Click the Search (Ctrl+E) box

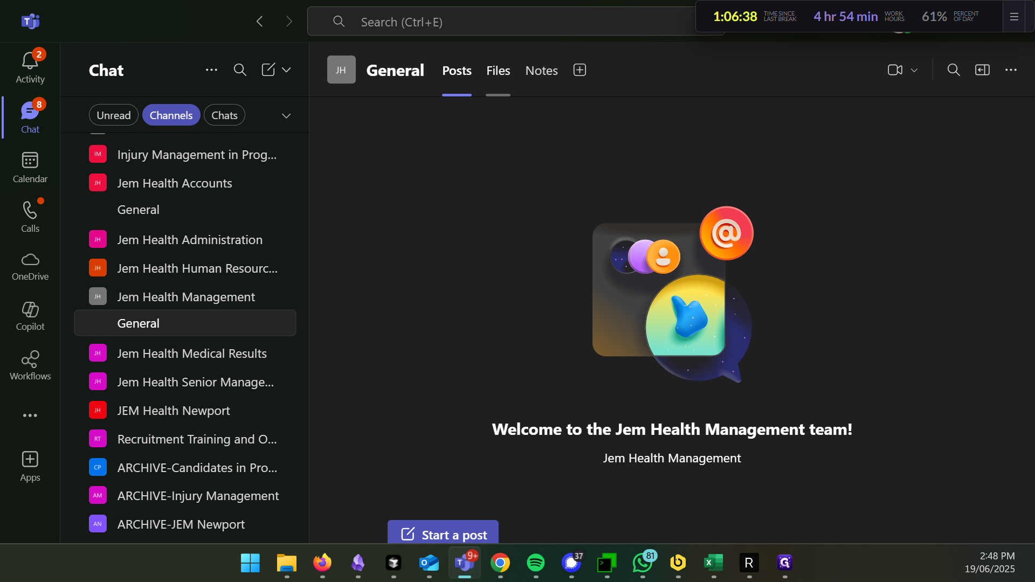501,22
